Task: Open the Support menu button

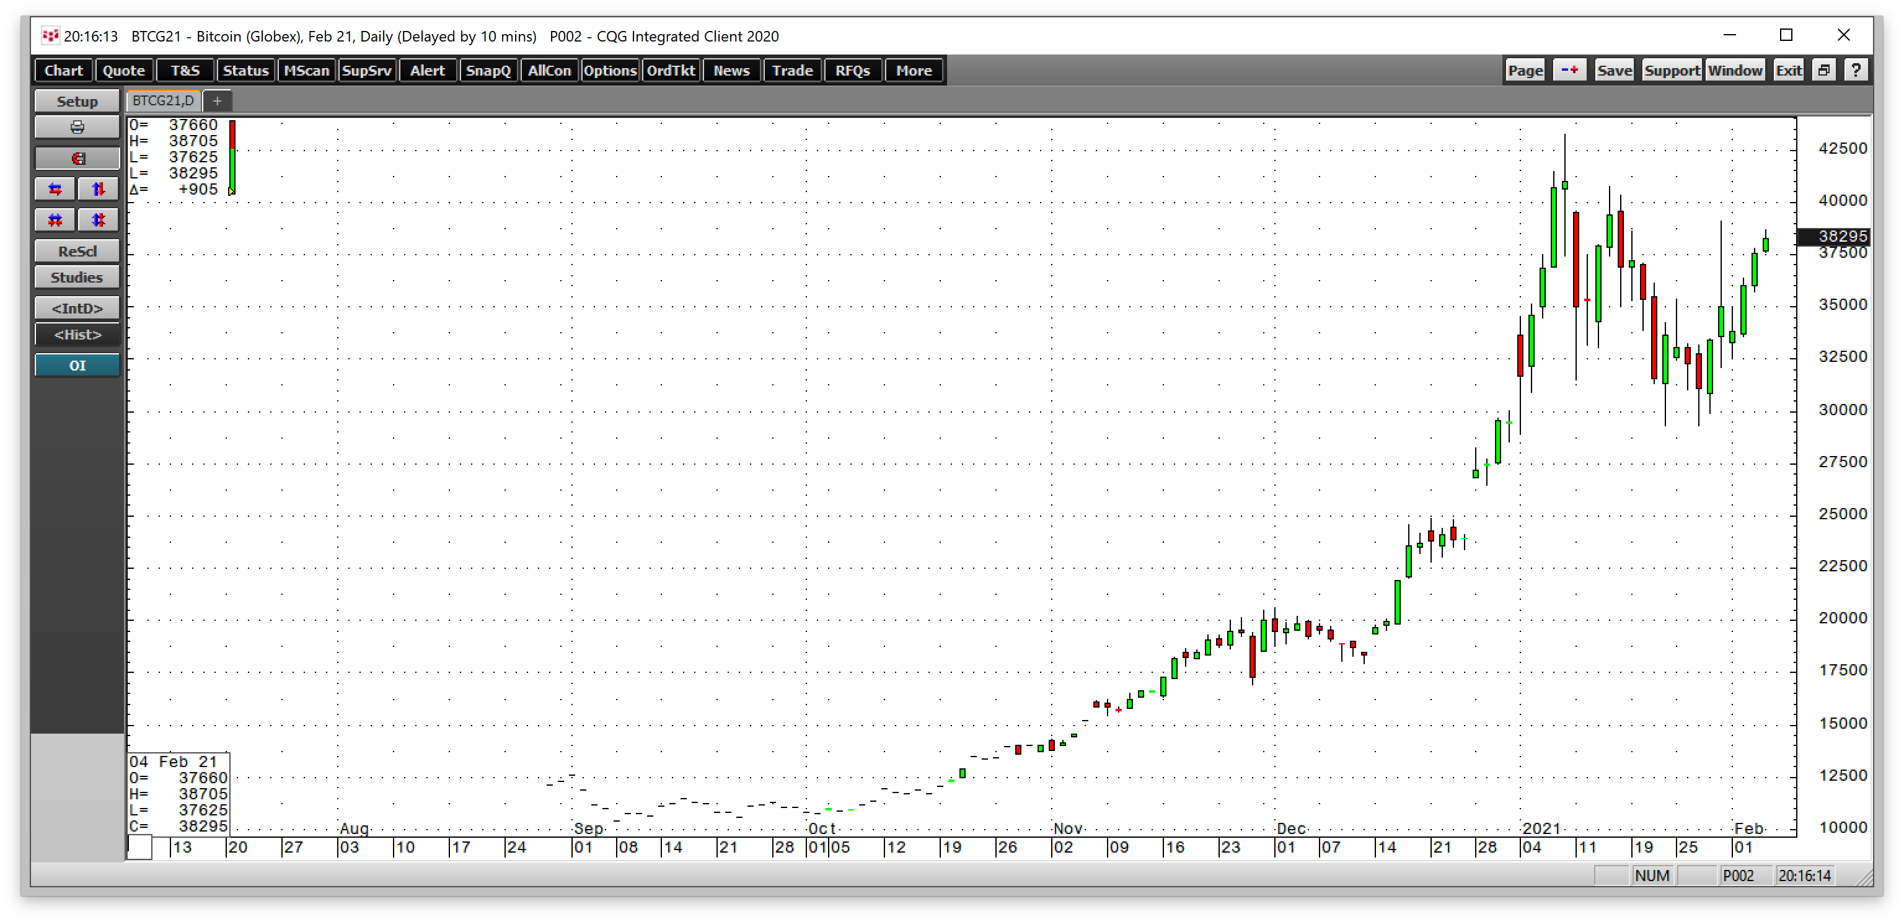Action: point(1672,70)
